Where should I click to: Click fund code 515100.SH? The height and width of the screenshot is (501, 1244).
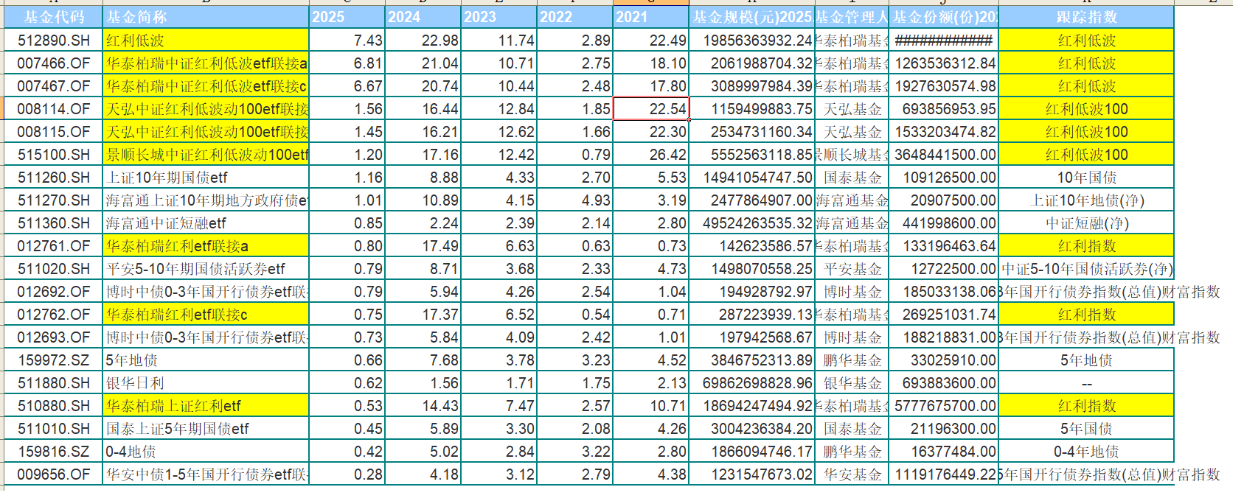click(53, 155)
